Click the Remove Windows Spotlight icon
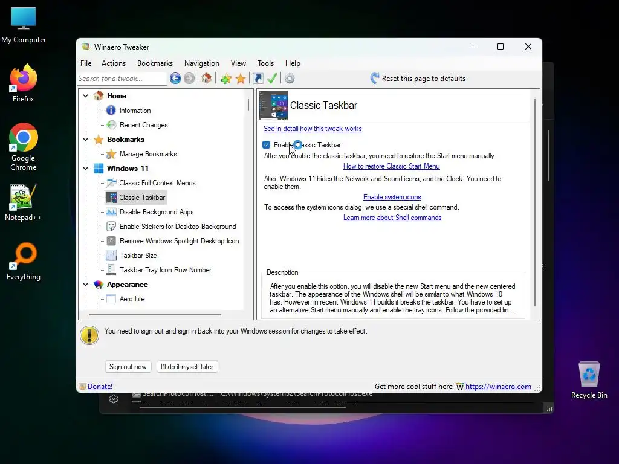Viewport: 619px width, 464px height. coord(111,240)
